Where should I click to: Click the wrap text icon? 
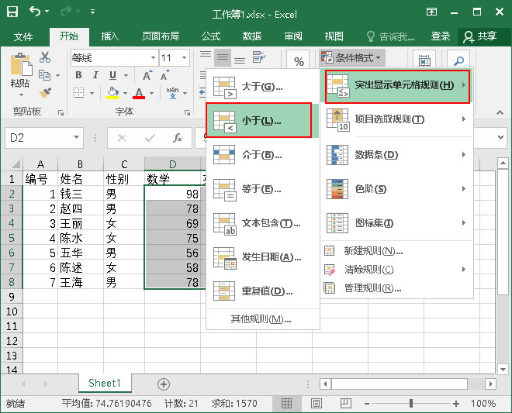tap(259, 57)
